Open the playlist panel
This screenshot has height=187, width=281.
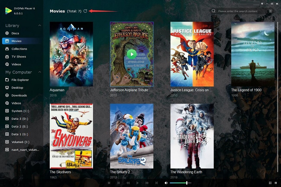pos(276,183)
